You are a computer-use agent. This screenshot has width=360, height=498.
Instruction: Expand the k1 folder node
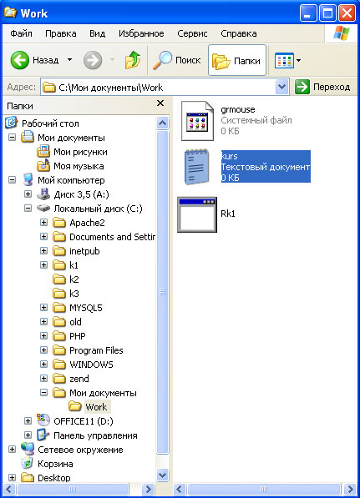pyautogui.click(x=44, y=265)
